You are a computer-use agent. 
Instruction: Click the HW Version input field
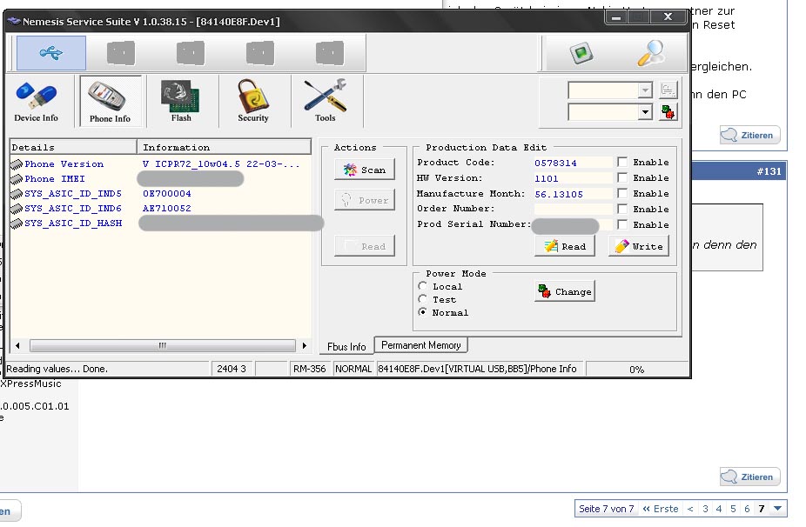573,178
